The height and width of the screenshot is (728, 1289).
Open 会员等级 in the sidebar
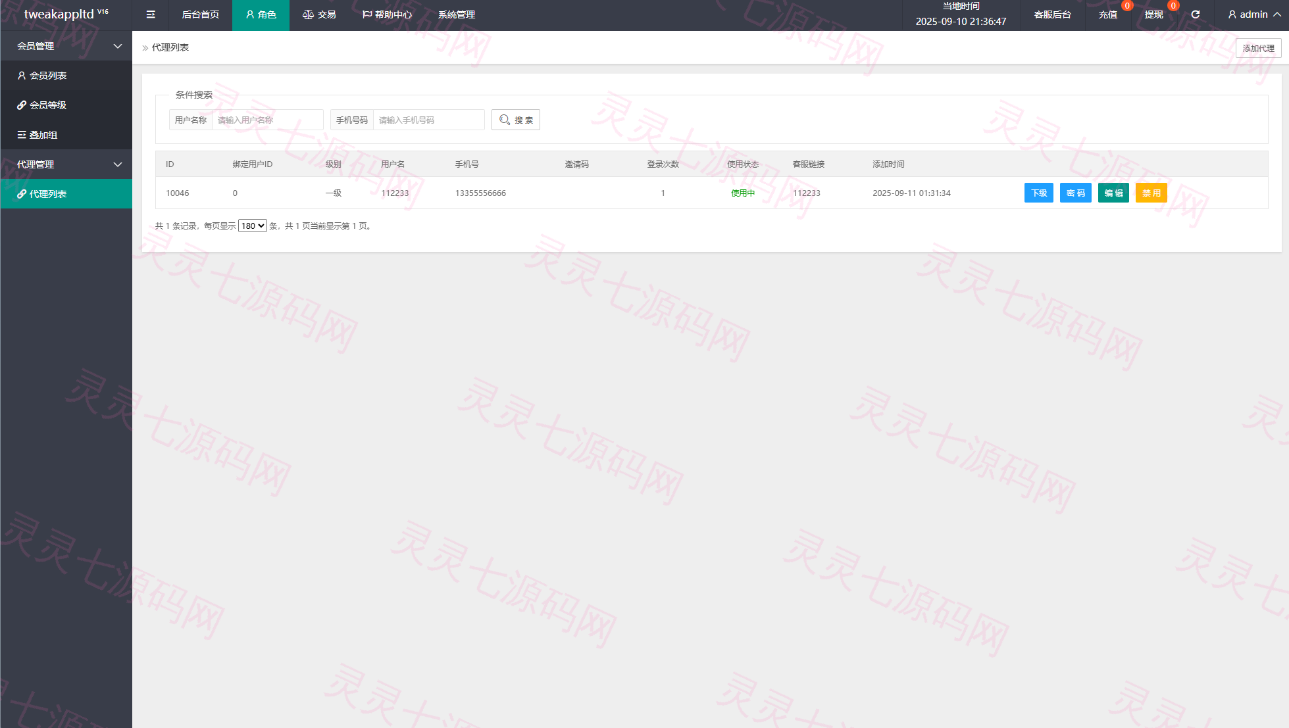[x=66, y=105]
